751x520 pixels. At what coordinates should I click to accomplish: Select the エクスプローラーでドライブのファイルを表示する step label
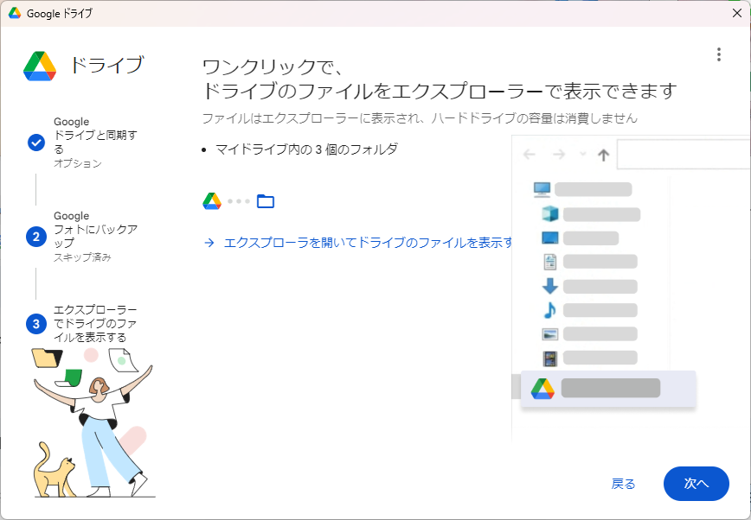click(x=95, y=323)
